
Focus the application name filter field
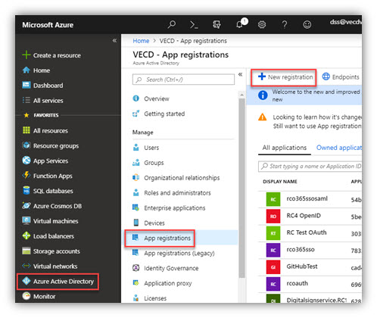(310, 167)
